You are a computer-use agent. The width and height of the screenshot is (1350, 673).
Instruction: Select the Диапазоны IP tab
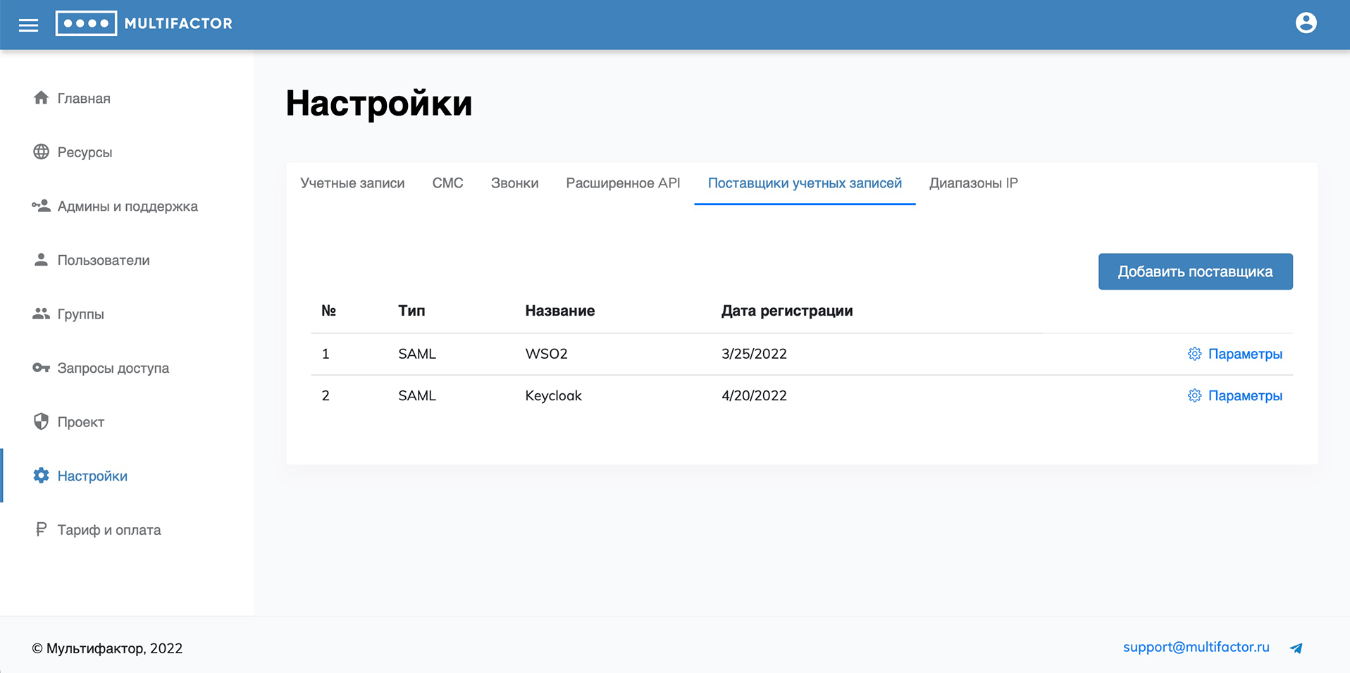click(973, 183)
